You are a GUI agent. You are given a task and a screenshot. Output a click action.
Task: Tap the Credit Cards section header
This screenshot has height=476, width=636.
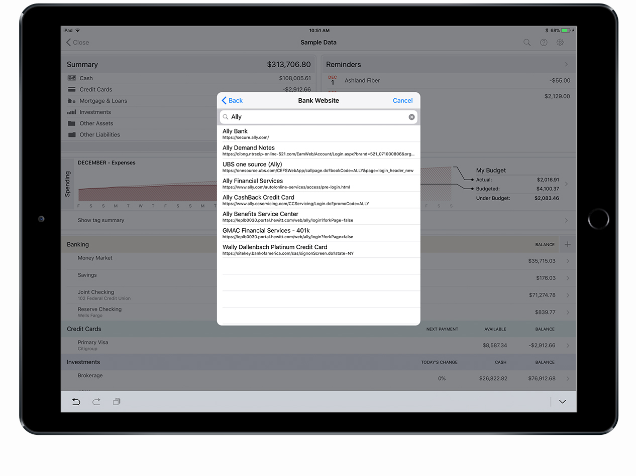tap(319, 329)
